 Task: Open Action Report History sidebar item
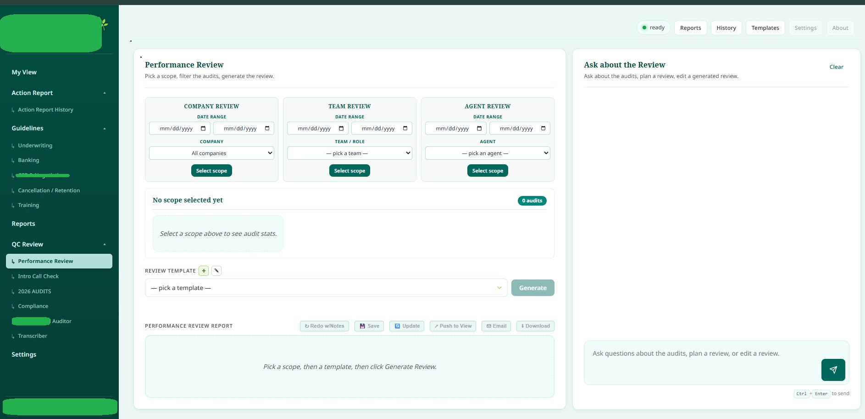coord(45,110)
